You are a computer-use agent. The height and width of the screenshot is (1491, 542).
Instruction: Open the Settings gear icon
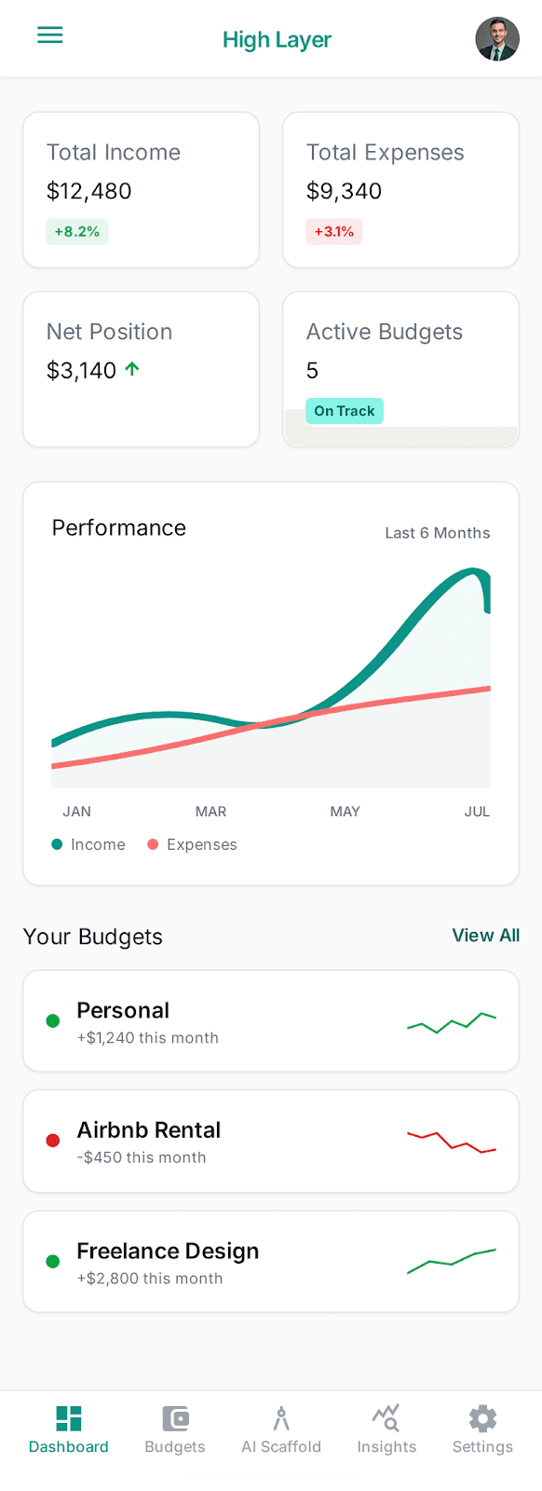pyautogui.click(x=482, y=1418)
